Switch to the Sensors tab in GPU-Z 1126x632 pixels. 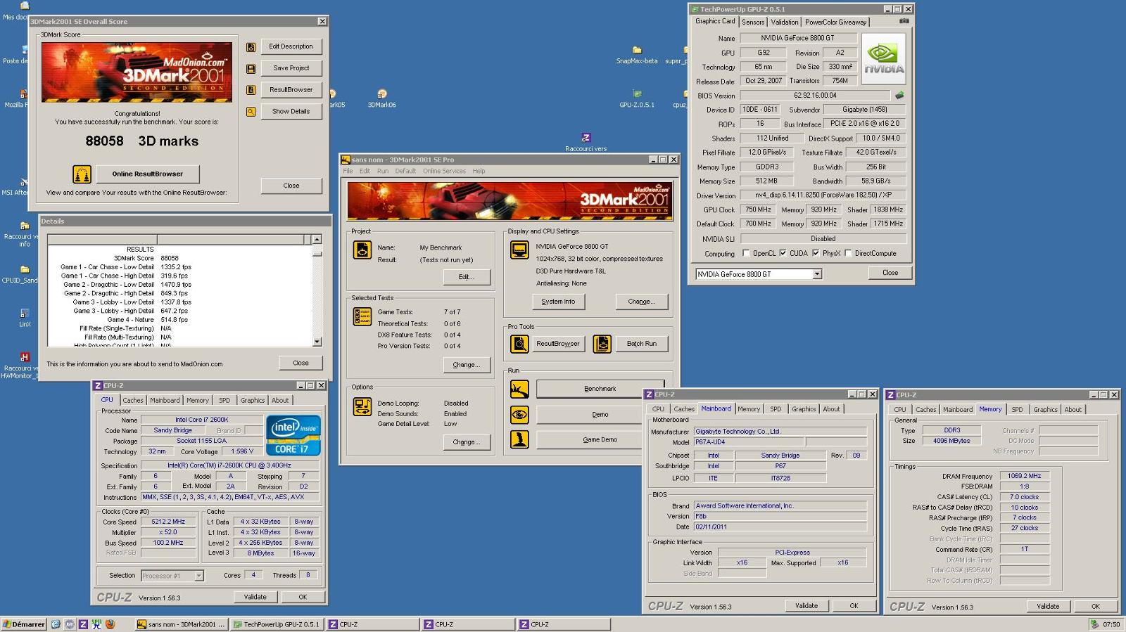[752, 22]
